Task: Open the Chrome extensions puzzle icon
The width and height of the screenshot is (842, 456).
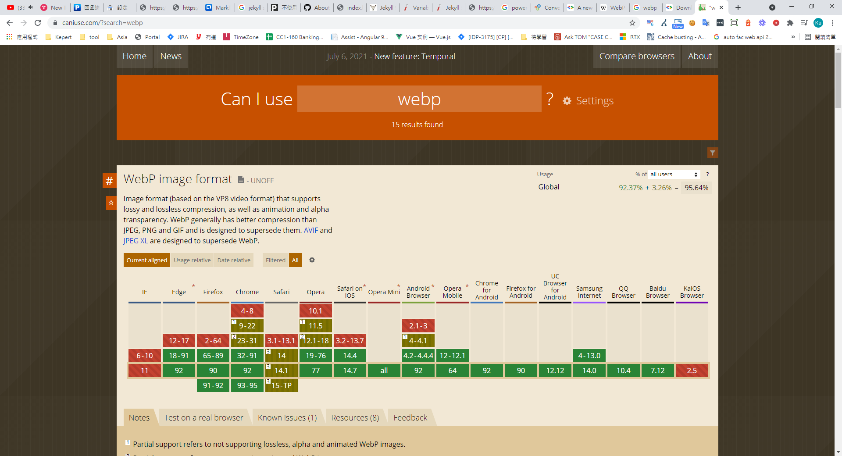Action: point(790,23)
